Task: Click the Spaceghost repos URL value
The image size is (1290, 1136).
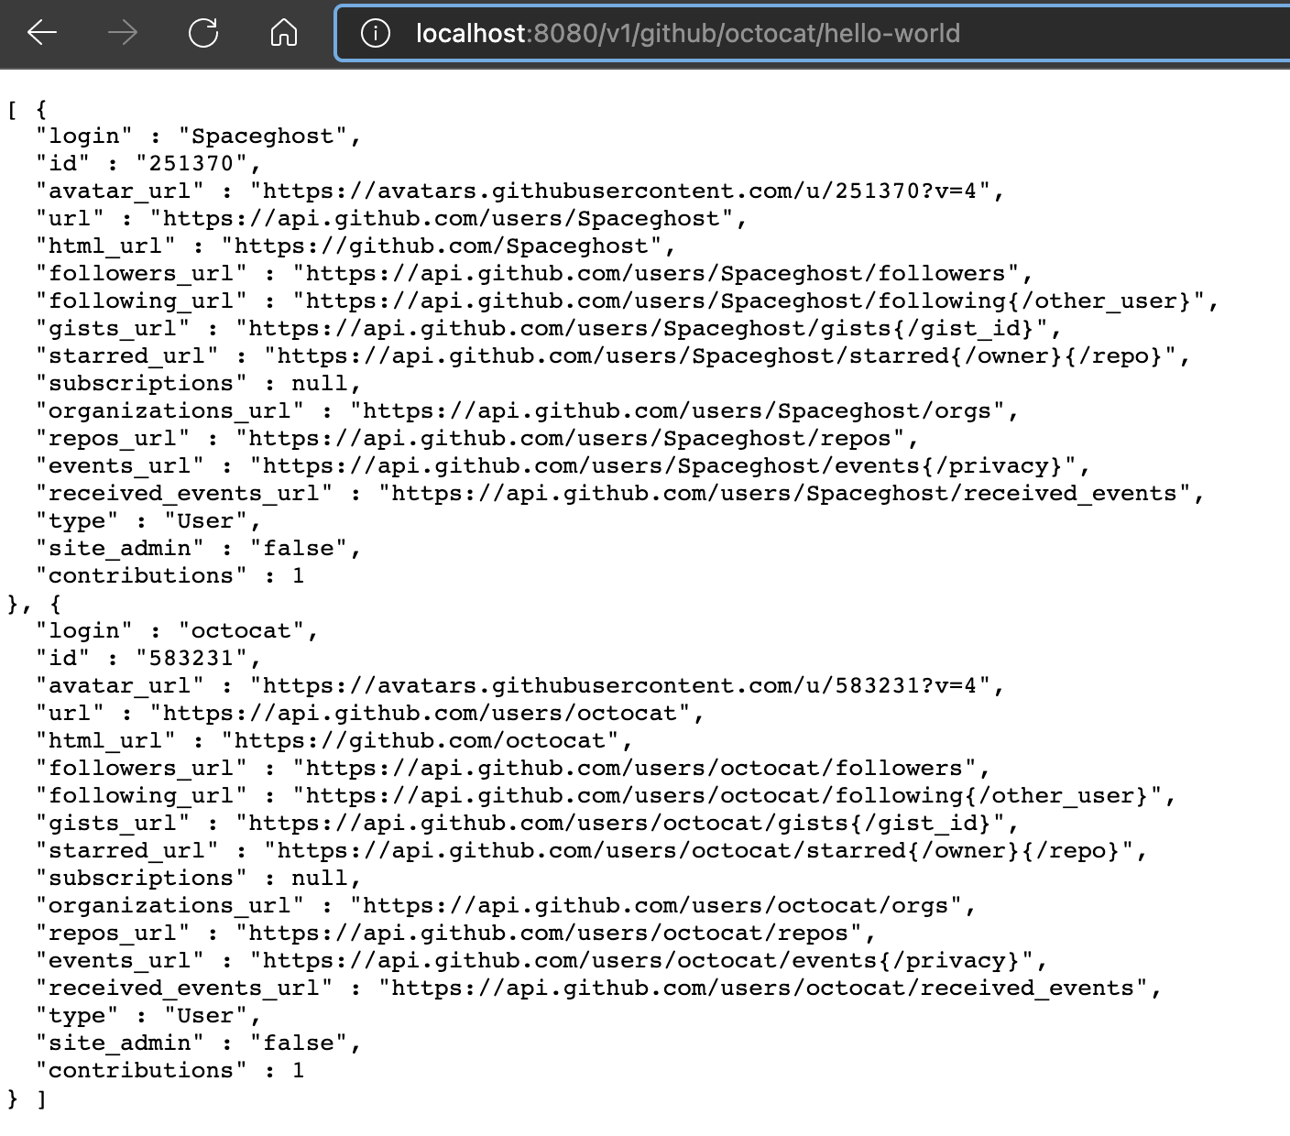Action: [571, 439]
